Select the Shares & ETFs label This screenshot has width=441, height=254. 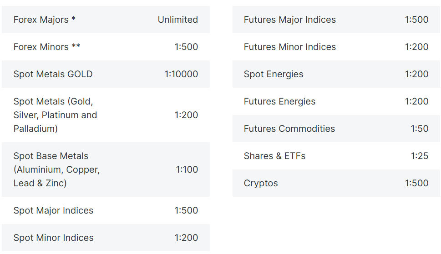coord(274,156)
